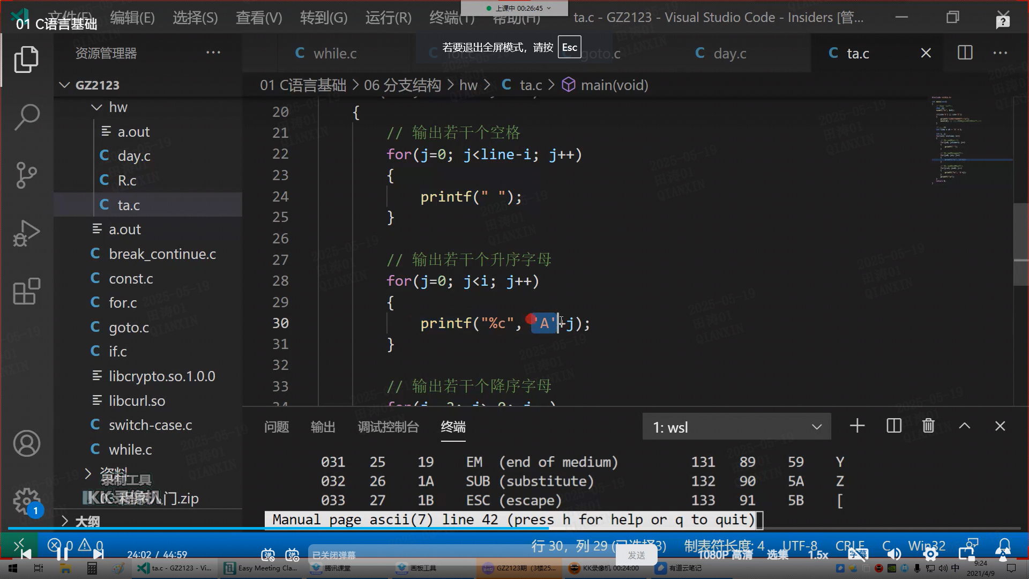This screenshot has height=579, width=1029.
Task: Open the Run and Debug view
Action: click(26, 233)
